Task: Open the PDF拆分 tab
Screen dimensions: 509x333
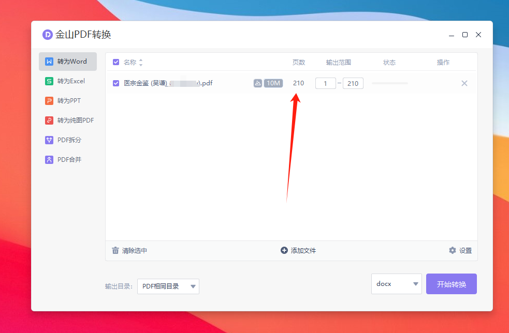Action: [x=68, y=140]
